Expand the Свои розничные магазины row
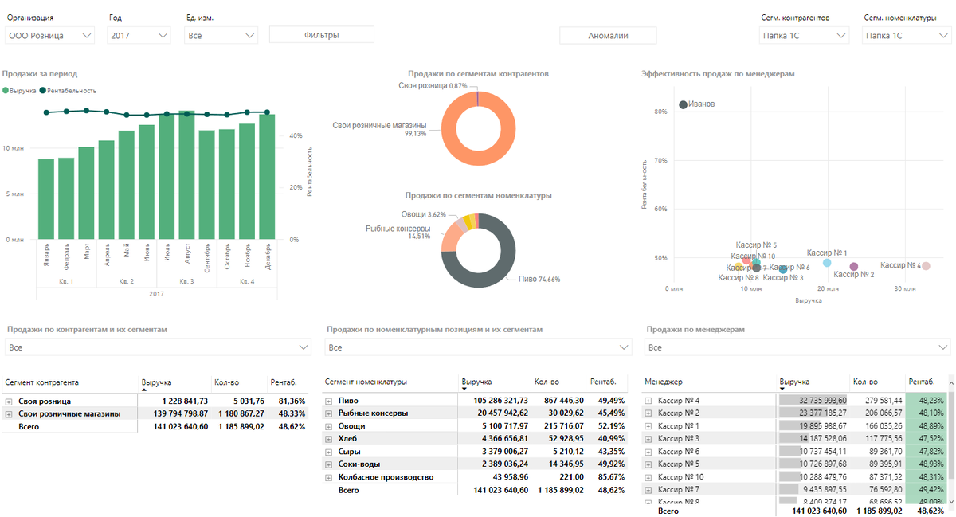The width and height of the screenshot is (956, 517). click(x=9, y=414)
